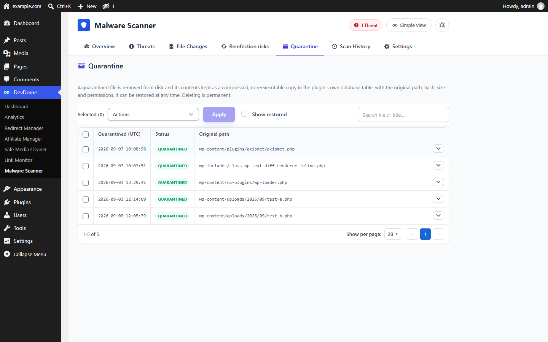Viewport: 548px width, 342px height.
Task: Open Link Monitor in DevDome submenu
Action: pos(18,160)
